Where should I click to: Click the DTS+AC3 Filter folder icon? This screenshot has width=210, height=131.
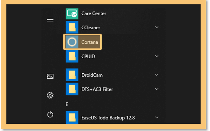tap(72, 89)
